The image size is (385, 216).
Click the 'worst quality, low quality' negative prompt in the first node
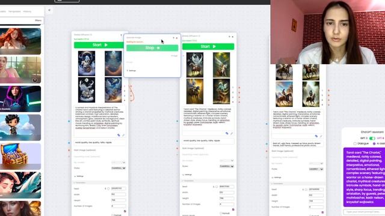click(100, 142)
